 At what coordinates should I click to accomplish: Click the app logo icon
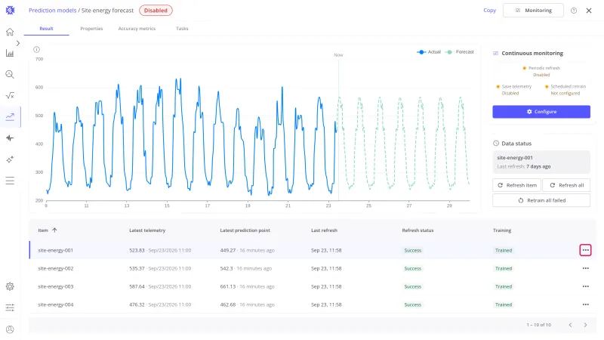10,10
